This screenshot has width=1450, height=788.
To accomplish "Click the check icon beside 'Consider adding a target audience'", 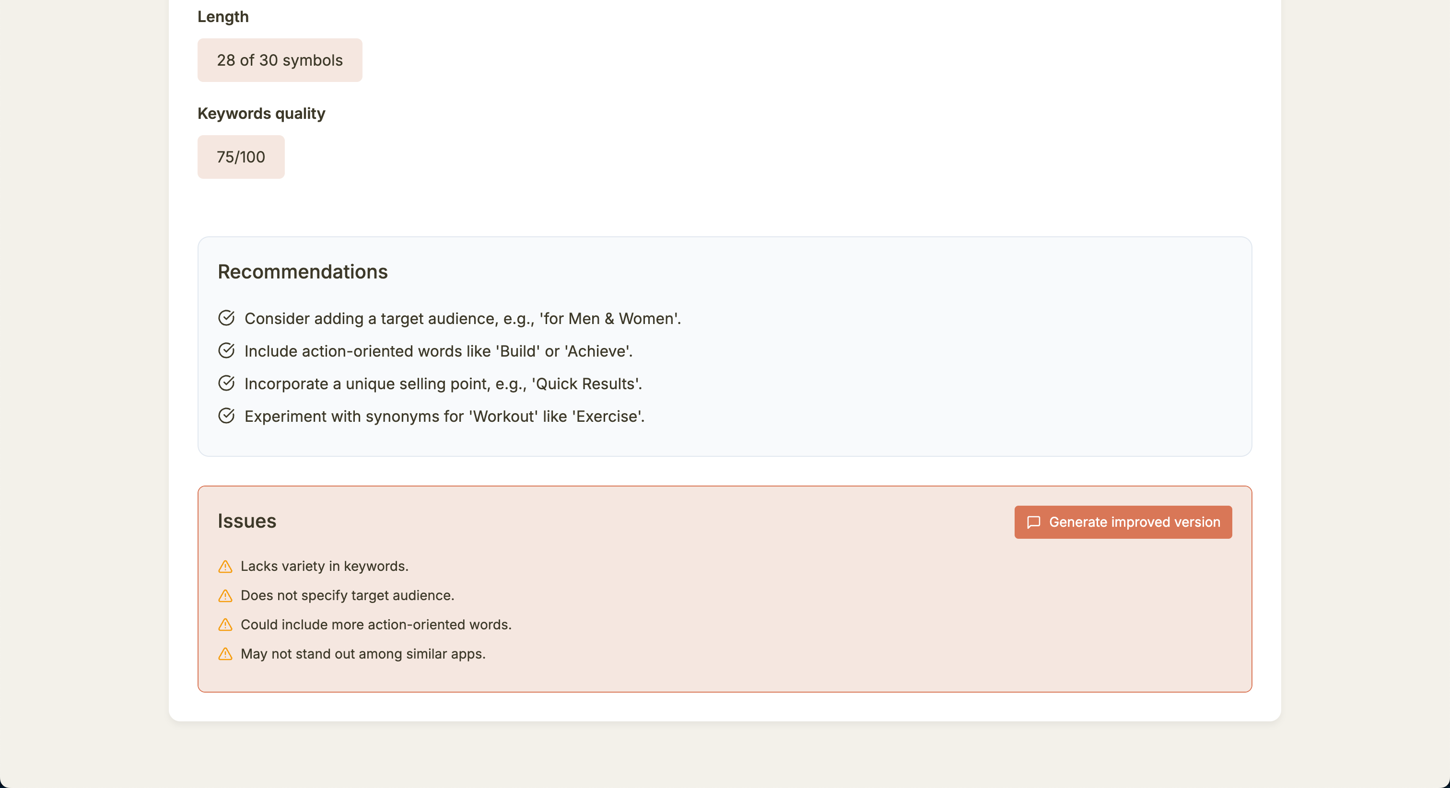I will [226, 318].
